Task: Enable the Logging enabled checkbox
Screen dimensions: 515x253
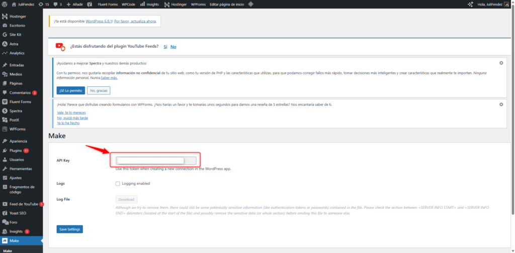Action: (x=118, y=184)
